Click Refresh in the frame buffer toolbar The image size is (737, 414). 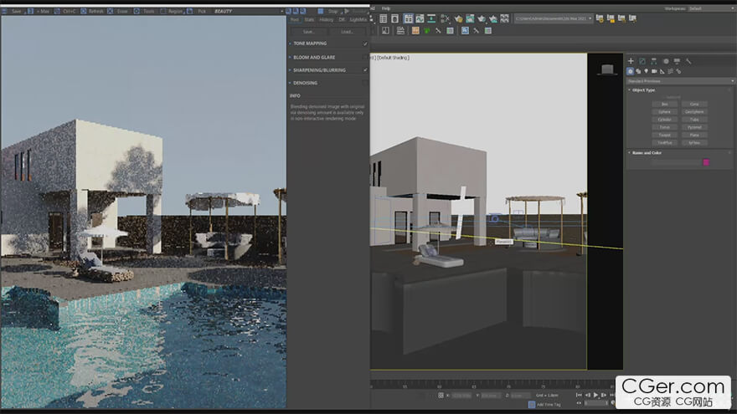click(x=92, y=11)
